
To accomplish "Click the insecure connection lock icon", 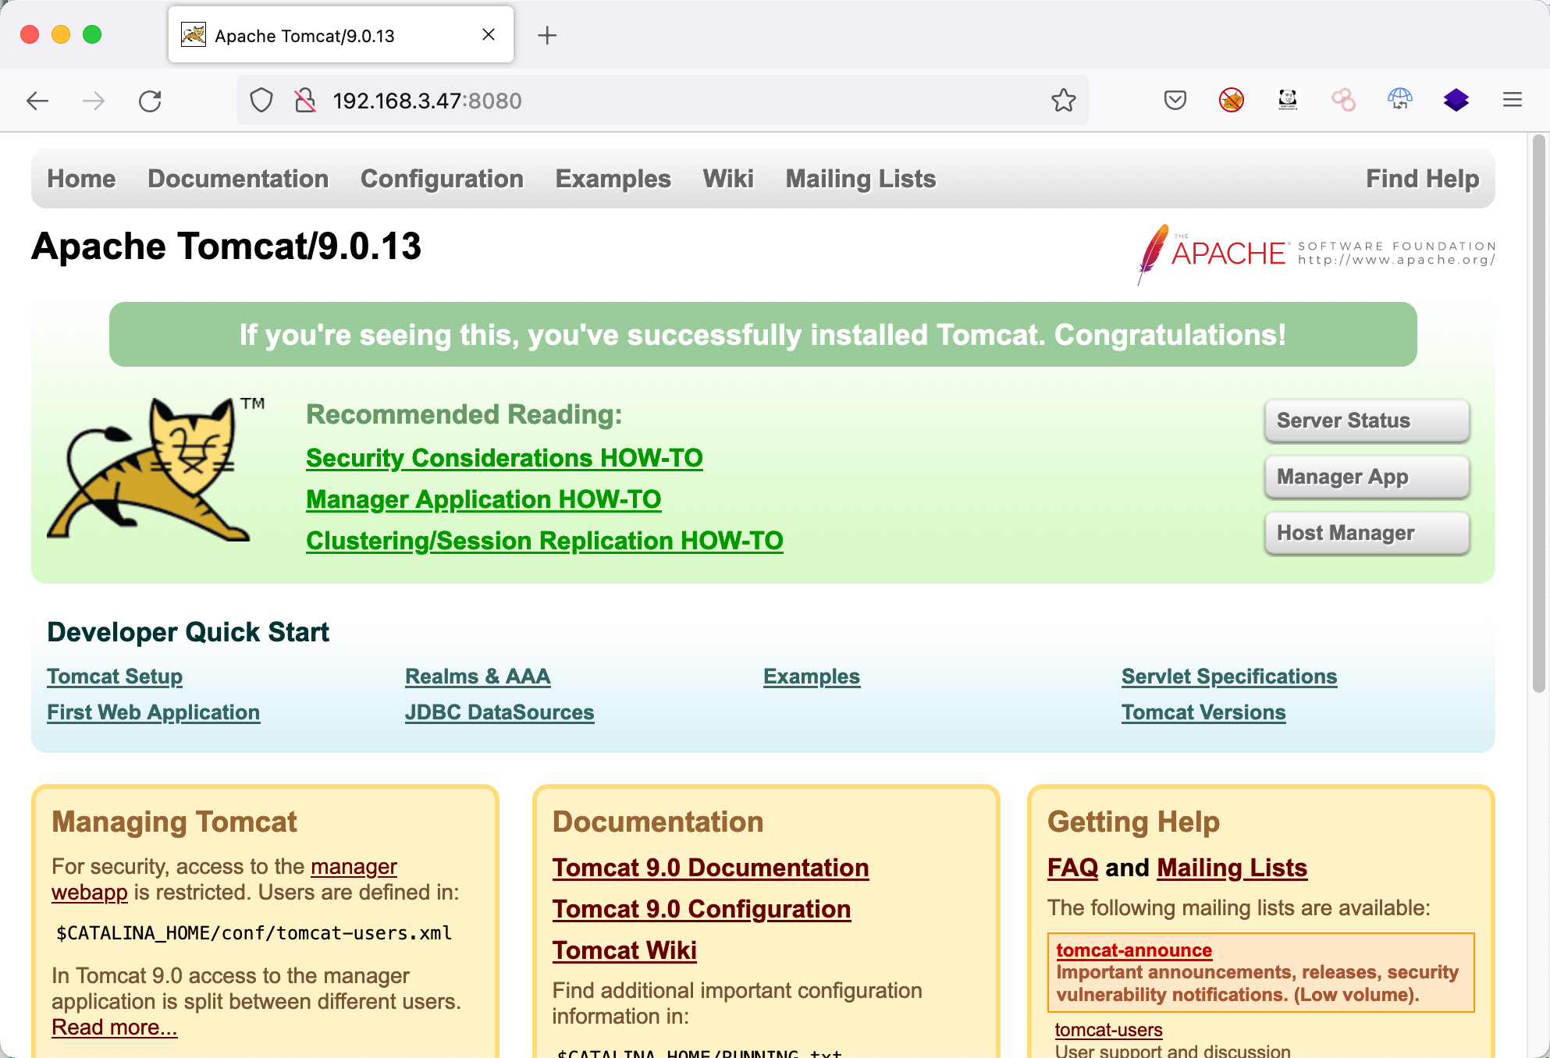I will 305,101.
